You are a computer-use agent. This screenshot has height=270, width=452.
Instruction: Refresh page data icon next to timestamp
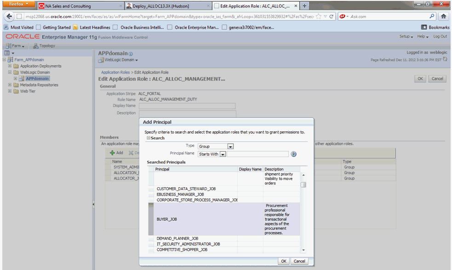[x=445, y=59]
